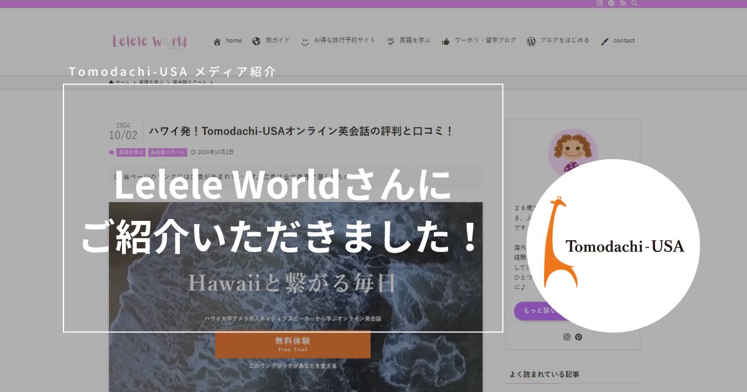747x392 pixels.
Task: Click the ホーム breadcrumb link
Action: point(120,82)
